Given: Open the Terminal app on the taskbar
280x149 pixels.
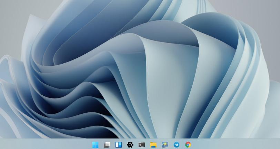Looking at the screenshot, I should click(x=142, y=145).
